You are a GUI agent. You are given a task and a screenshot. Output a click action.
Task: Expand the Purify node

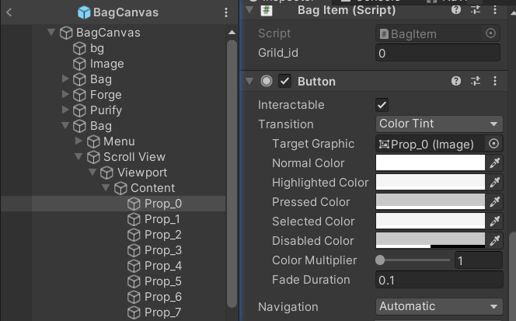click(x=65, y=110)
